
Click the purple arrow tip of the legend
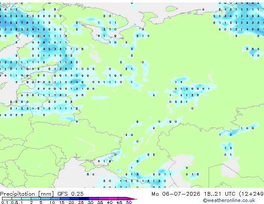pos(132,199)
